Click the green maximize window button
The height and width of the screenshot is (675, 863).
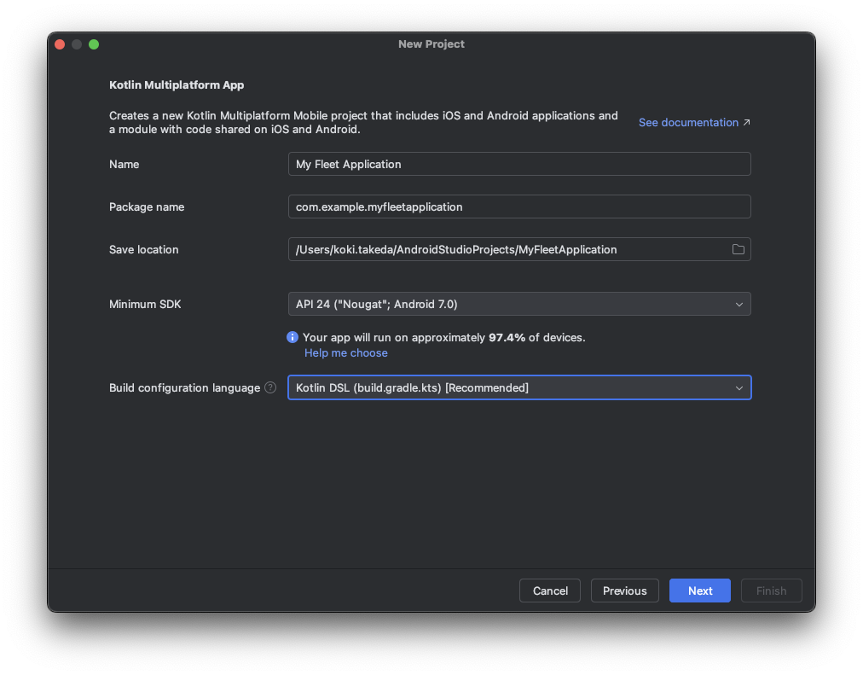tap(94, 44)
